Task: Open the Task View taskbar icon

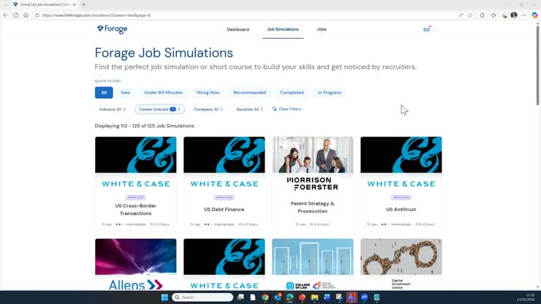Action: pos(241,297)
